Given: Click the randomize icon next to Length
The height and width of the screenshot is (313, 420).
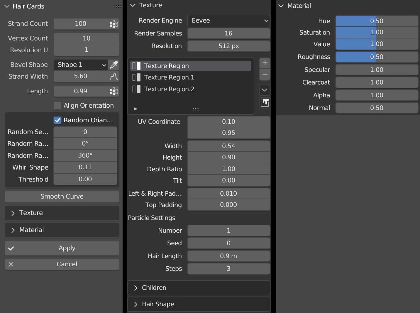Looking at the screenshot, I should tap(114, 91).
